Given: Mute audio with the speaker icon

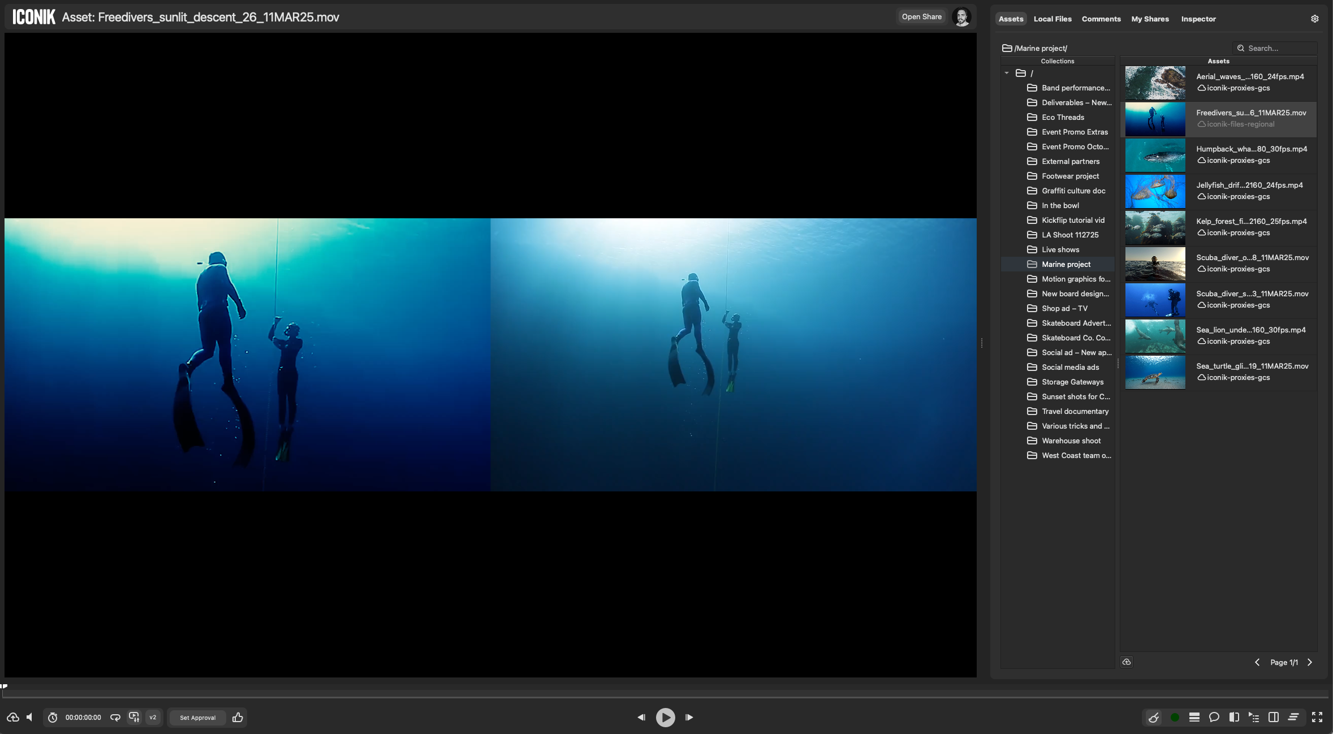Looking at the screenshot, I should point(29,717).
